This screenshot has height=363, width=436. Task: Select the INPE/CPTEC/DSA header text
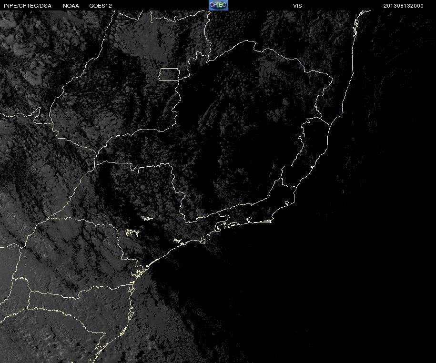point(28,6)
